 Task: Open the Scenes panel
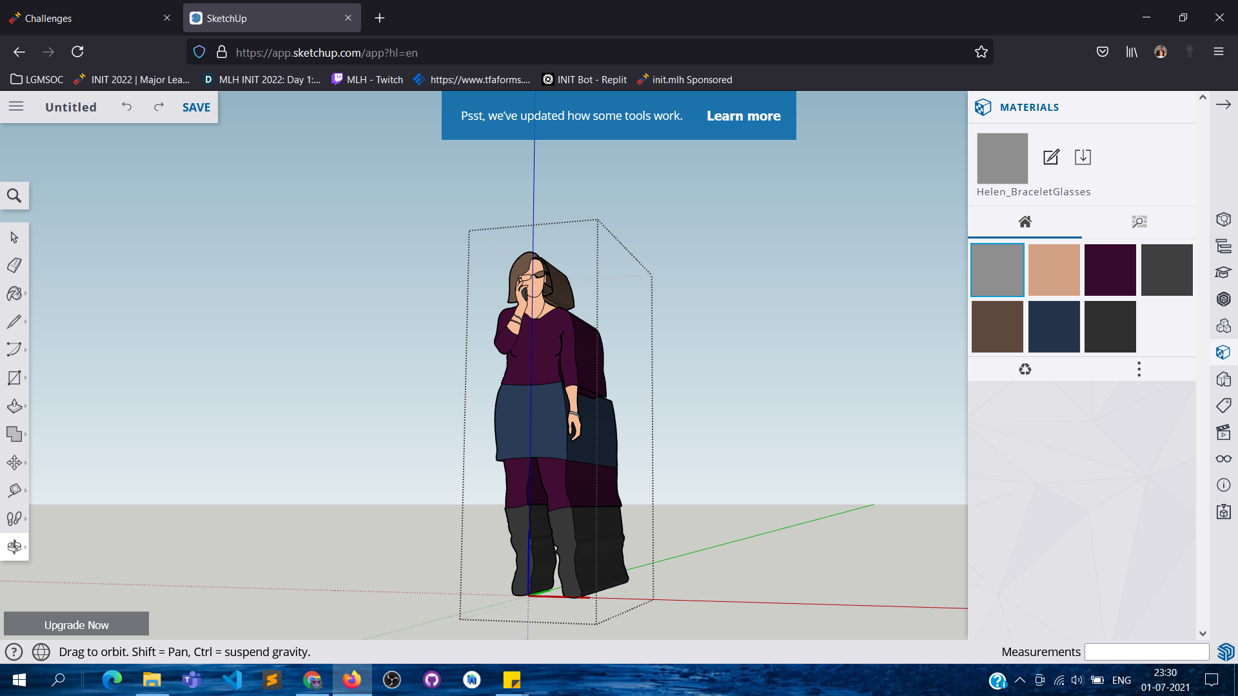pyautogui.click(x=1224, y=432)
